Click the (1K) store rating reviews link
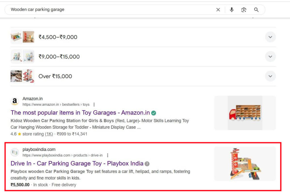The height and width of the screenshot is (193, 290). 49,134
